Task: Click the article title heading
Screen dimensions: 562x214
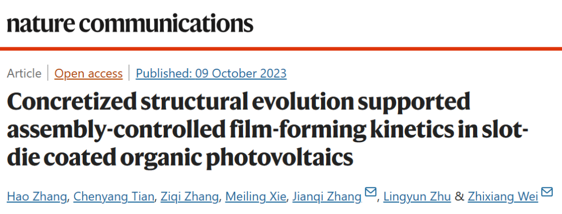Action: click(x=267, y=130)
